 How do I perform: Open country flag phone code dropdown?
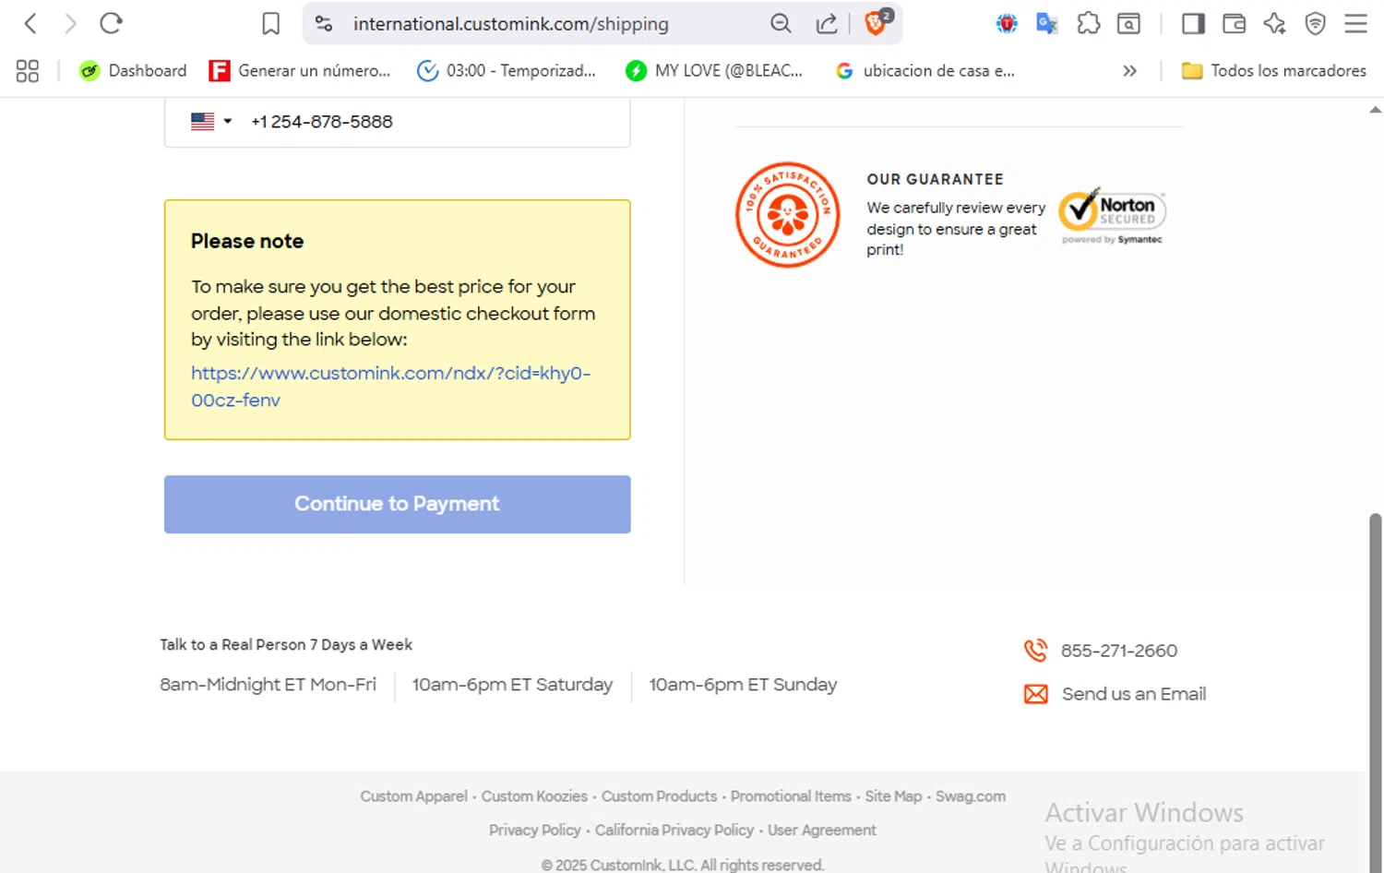[x=211, y=121]
